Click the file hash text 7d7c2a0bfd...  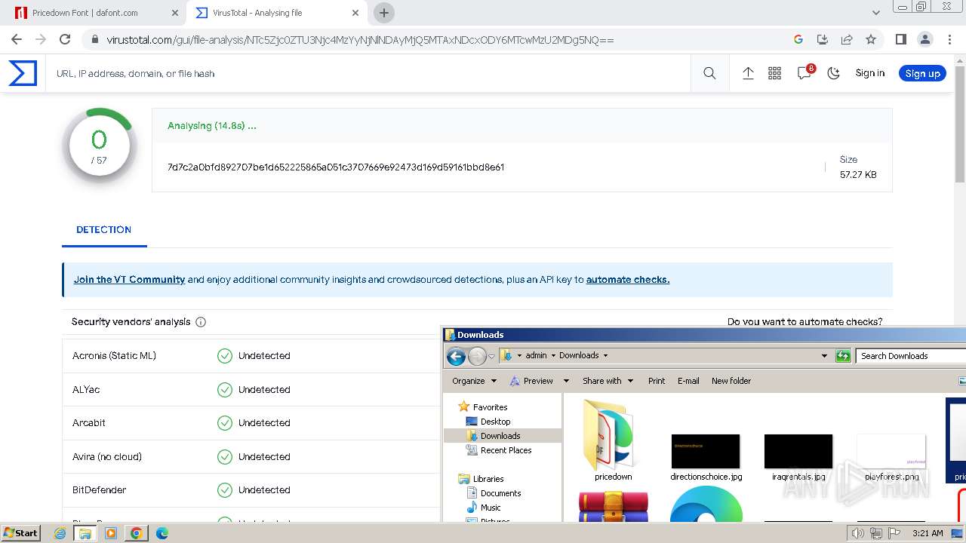tap(336, 167)
